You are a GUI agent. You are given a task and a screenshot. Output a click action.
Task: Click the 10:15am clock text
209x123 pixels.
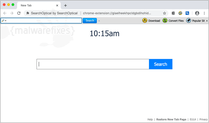105,33
